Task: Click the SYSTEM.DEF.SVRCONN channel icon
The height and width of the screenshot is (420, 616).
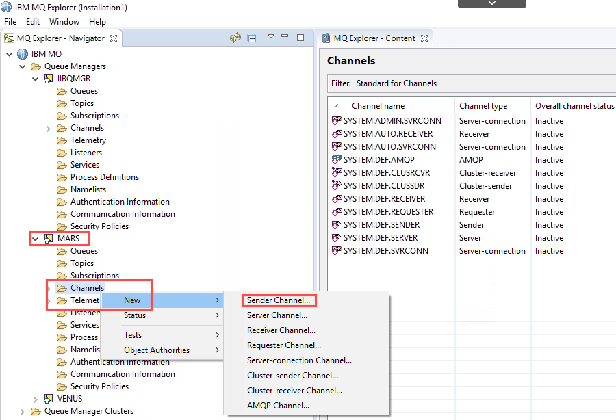Action: (x=337, y=250)
